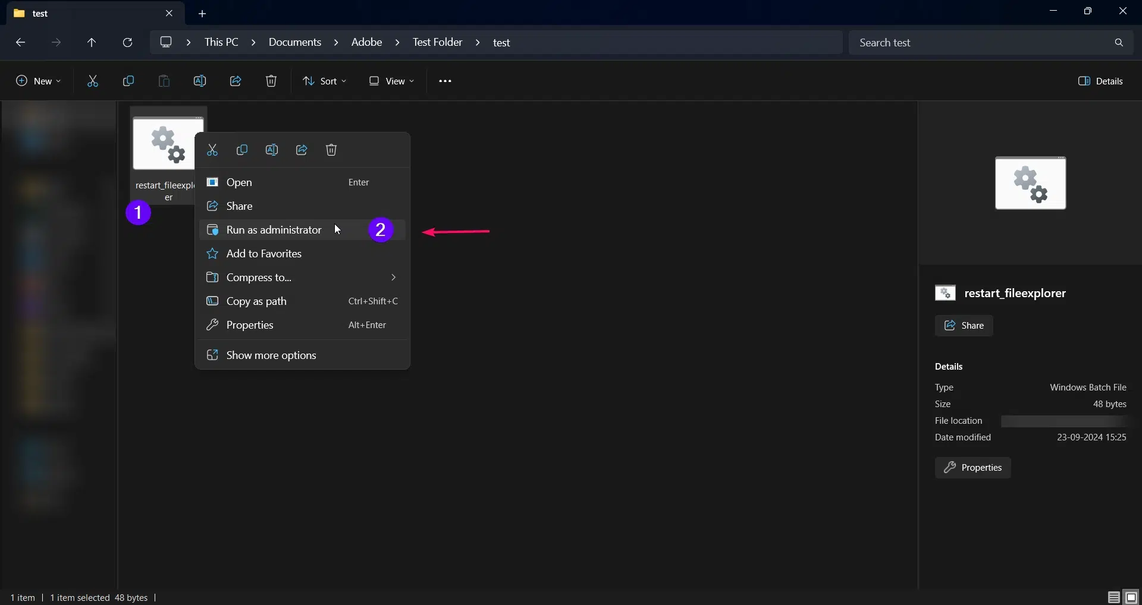
Task: Click Test Folder in the address bar
Action: pos(438,42)
